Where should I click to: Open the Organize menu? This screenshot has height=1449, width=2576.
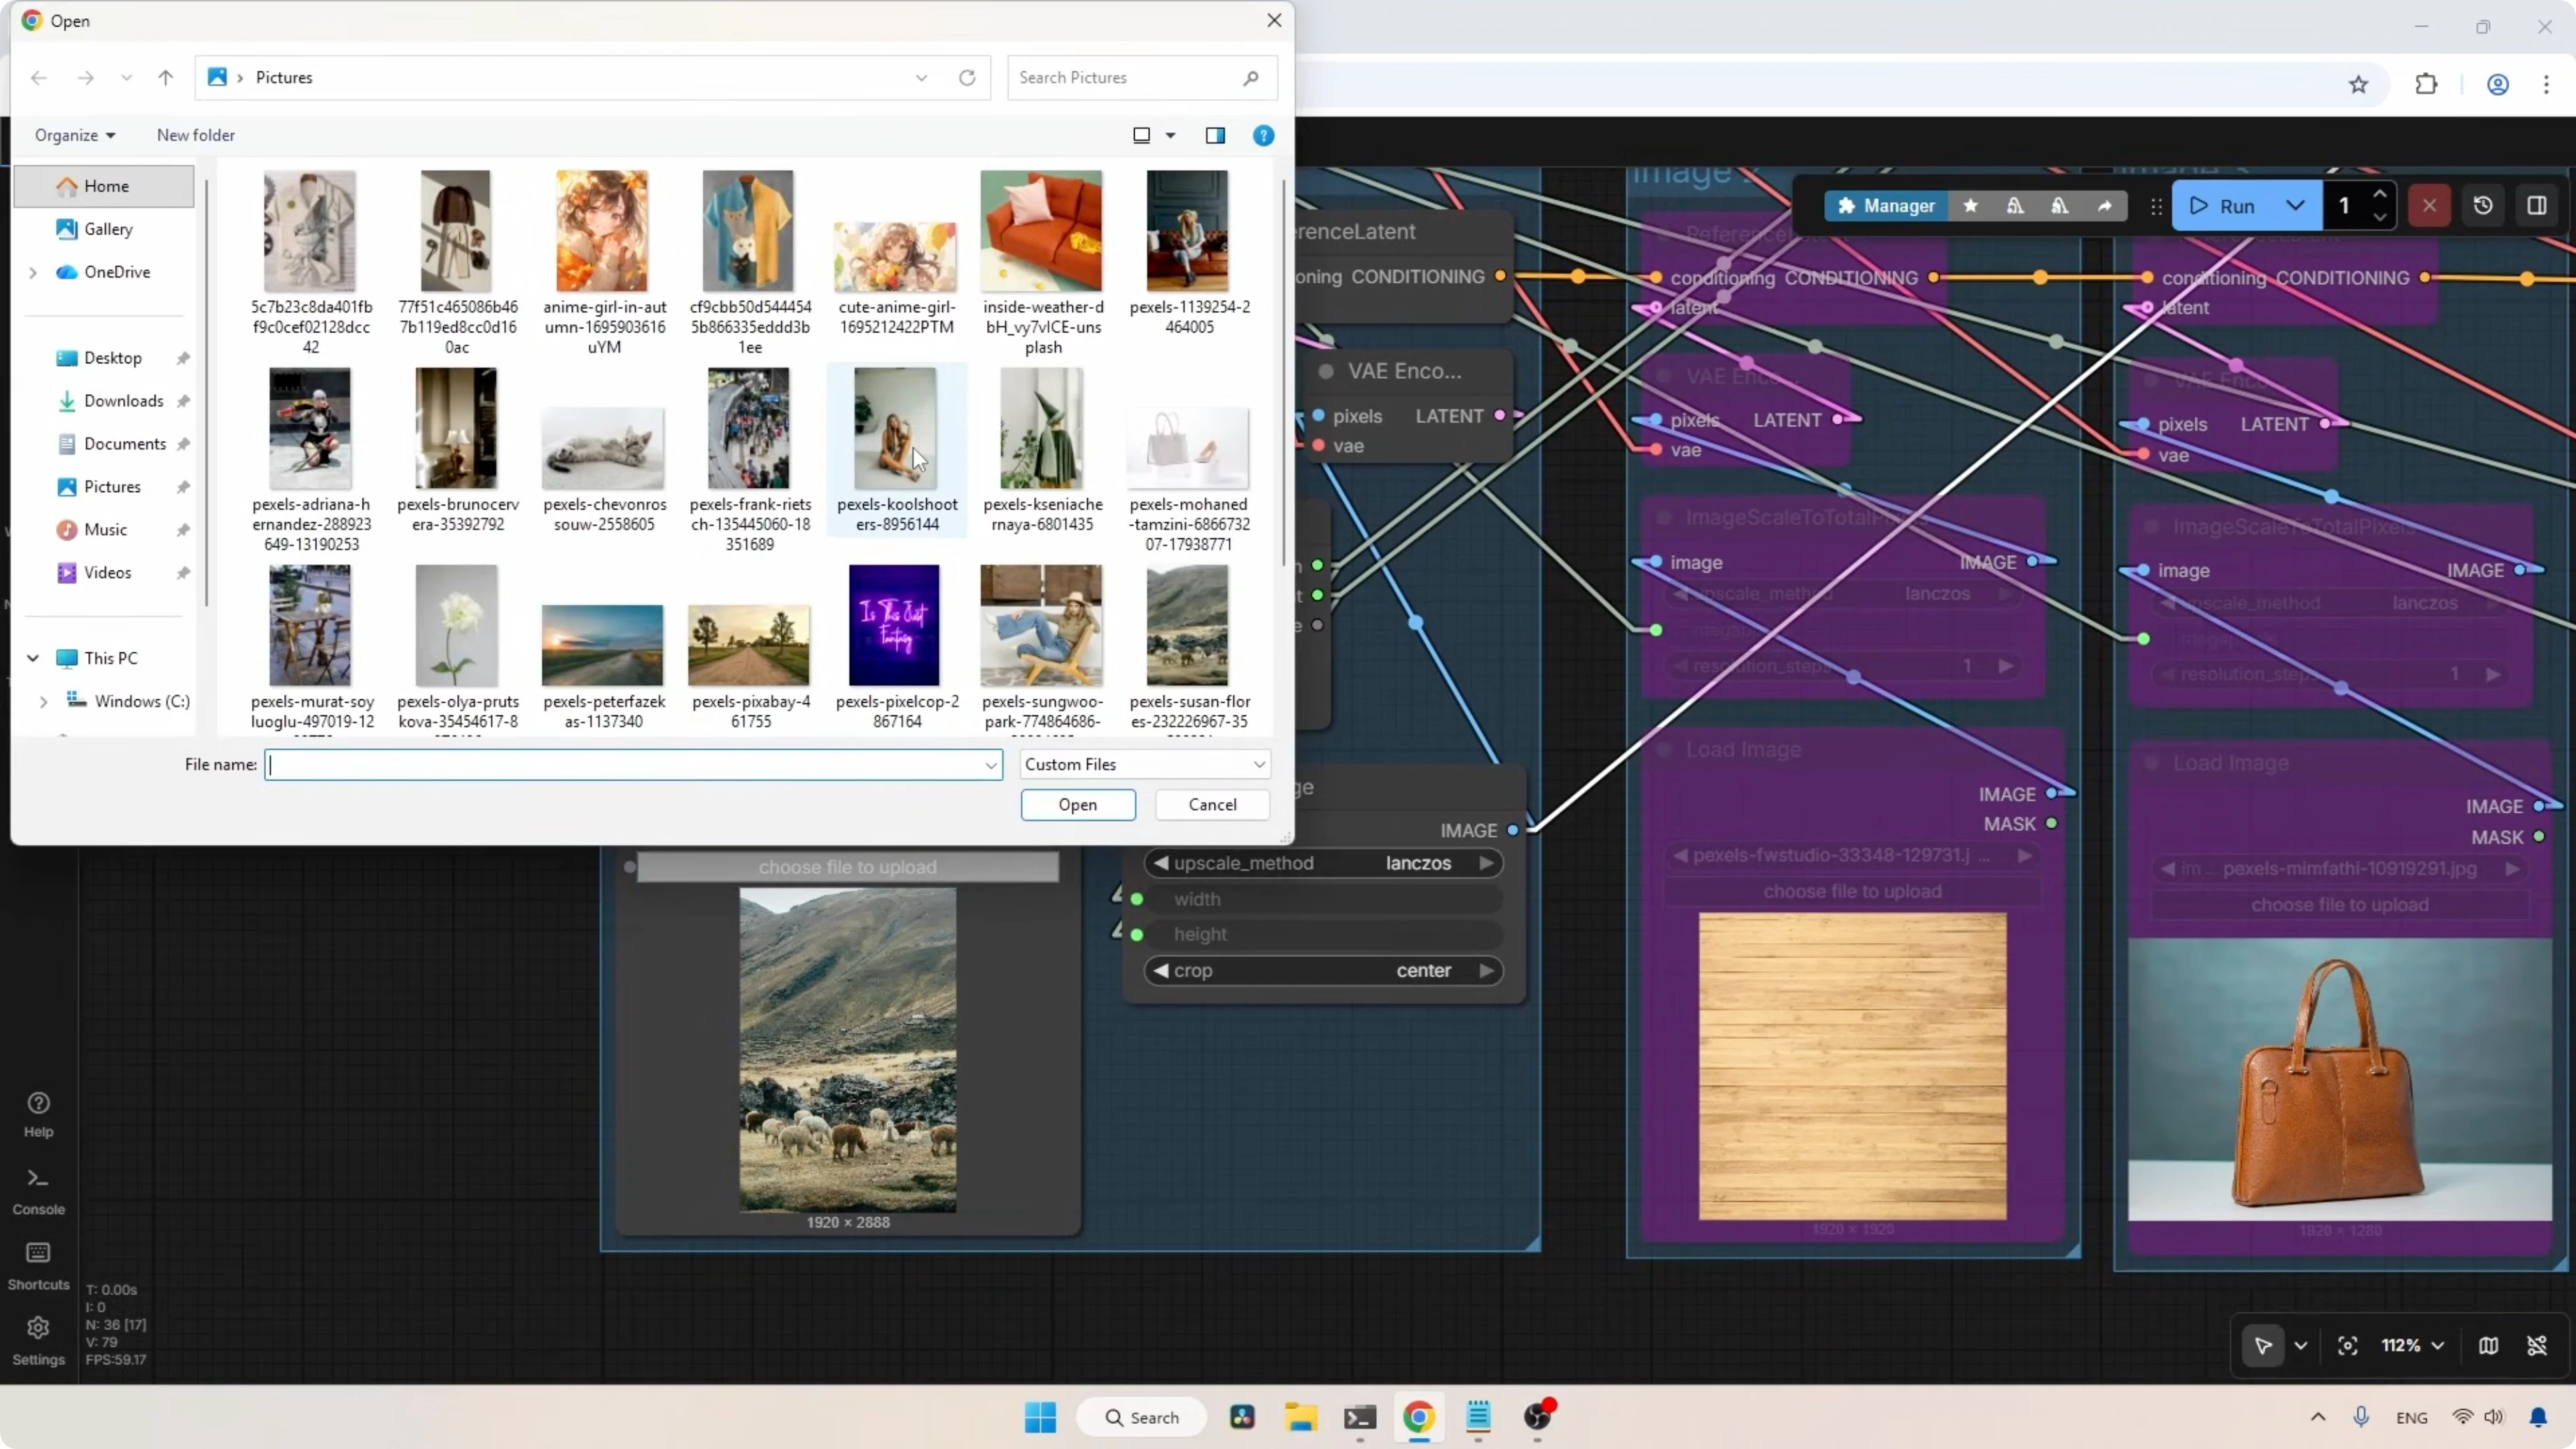[x=75, y=136]
